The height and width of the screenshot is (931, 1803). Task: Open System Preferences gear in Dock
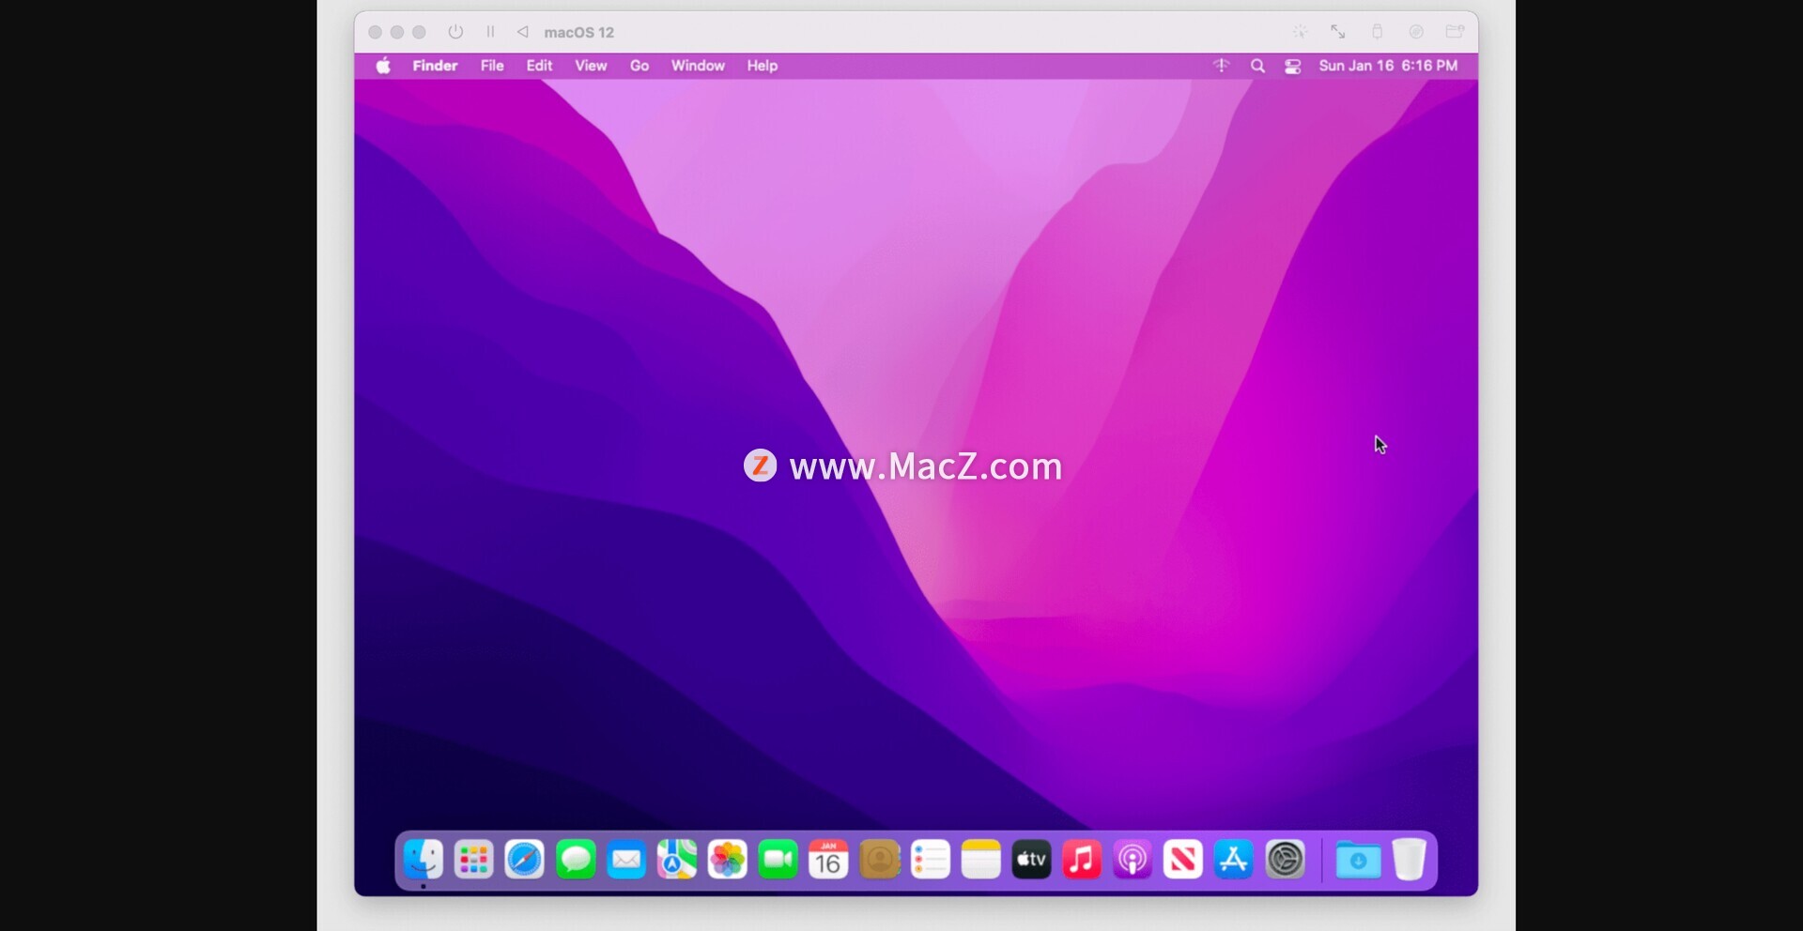click(x=1285, y=860)
